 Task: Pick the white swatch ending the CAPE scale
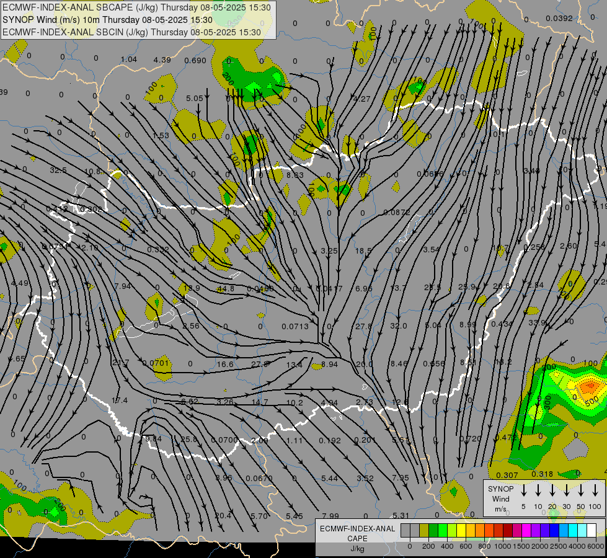pos(591,531)
